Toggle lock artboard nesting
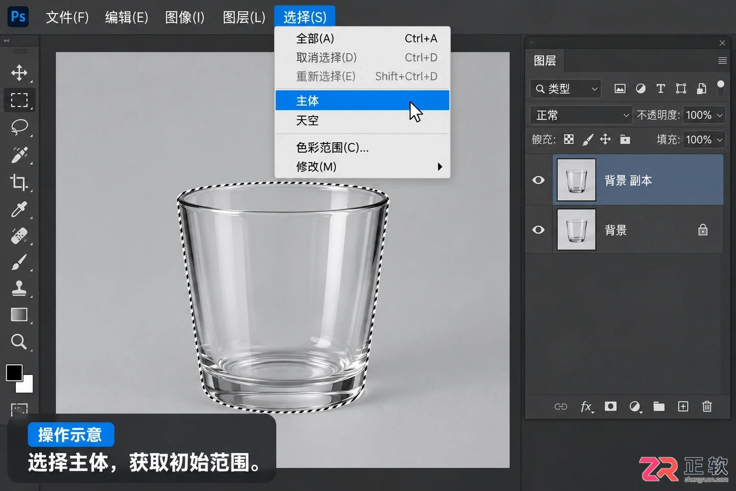Image resolution: width=736 pixels, height=491 pixels. click(625, 139)
